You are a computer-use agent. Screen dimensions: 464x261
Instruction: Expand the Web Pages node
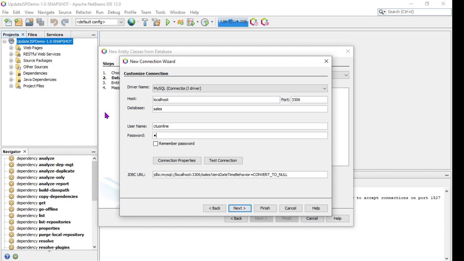click(x=11, y=48)
